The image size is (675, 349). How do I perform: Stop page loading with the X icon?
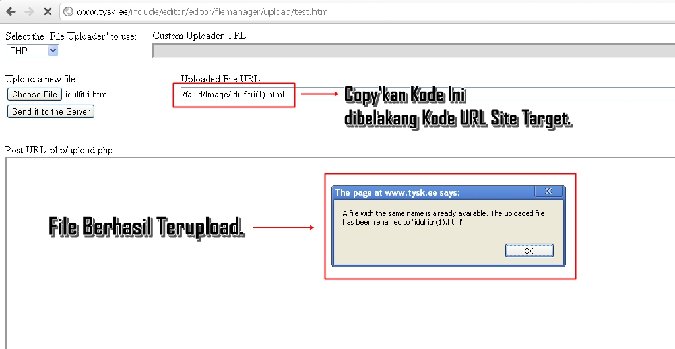[x=48, y=12]
